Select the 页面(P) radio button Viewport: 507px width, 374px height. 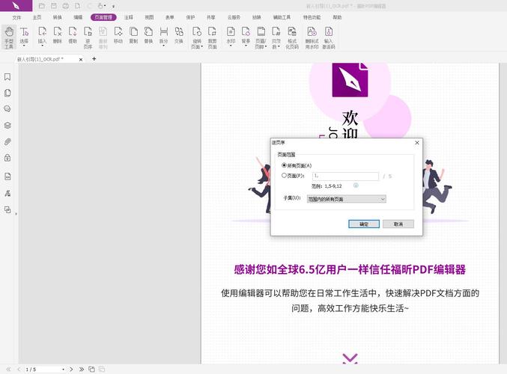click(x=285, y=176)
